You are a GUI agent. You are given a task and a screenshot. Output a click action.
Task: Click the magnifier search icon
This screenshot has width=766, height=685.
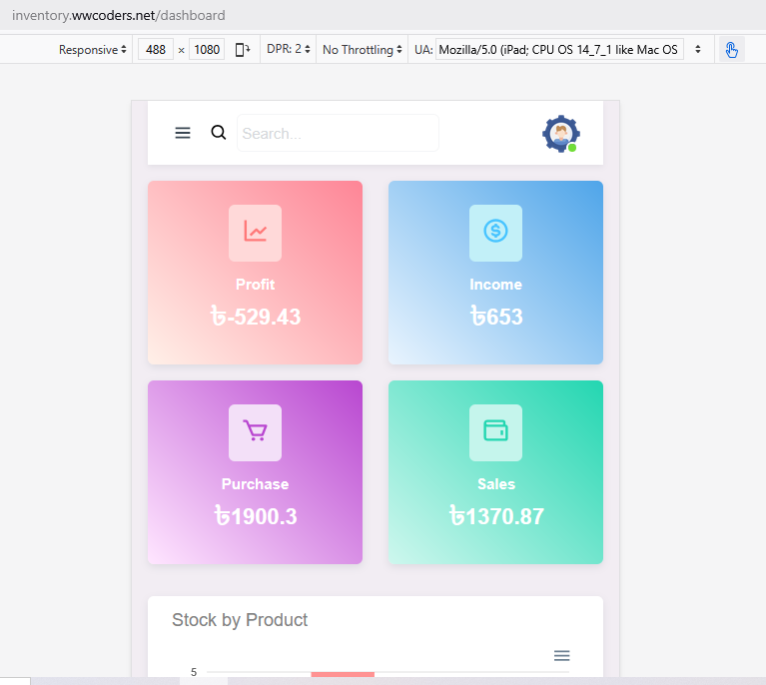pyautogui.click(x=219, y=133)
